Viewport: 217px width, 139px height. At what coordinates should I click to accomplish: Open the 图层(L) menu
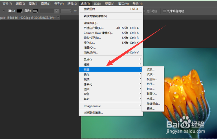click(x=46, y=4)
